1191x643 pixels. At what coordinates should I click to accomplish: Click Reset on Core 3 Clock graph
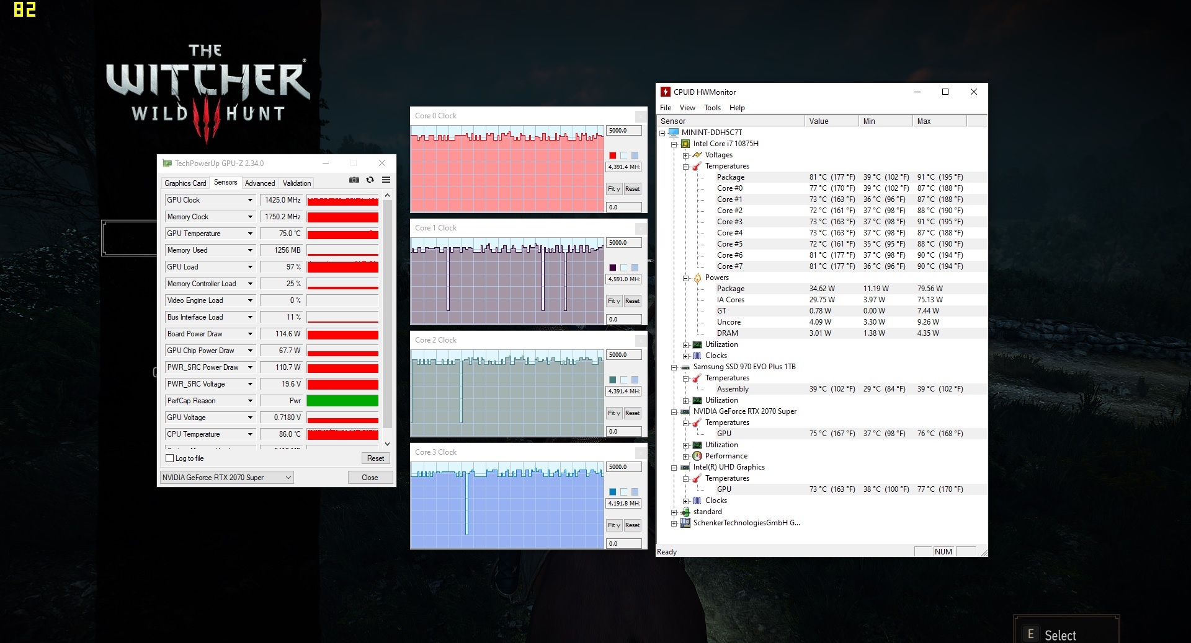(632, 525)
